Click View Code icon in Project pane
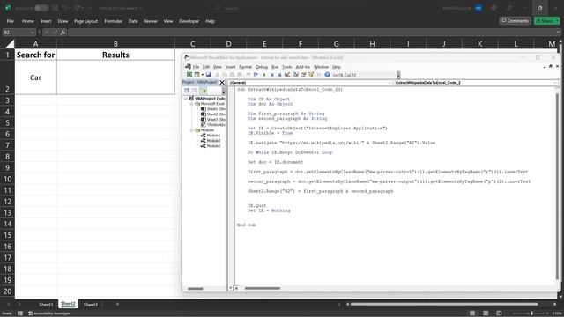Viewport: 564px width, 317px height. [187, 91]
